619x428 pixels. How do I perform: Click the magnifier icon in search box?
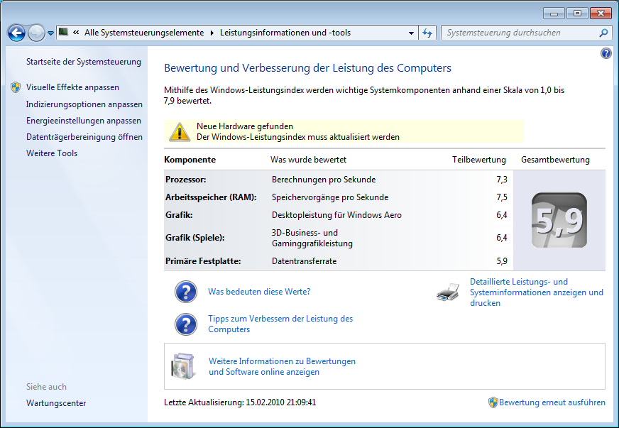click(603, 33)
